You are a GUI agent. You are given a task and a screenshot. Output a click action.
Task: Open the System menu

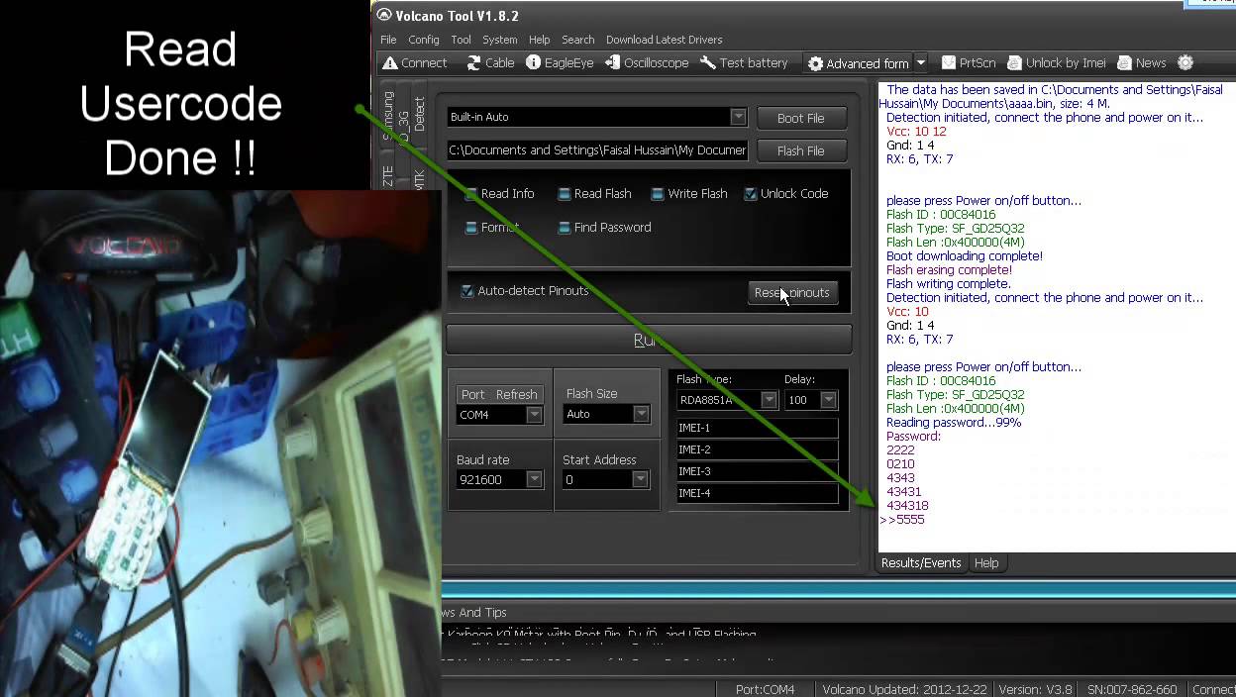(499, 40)
